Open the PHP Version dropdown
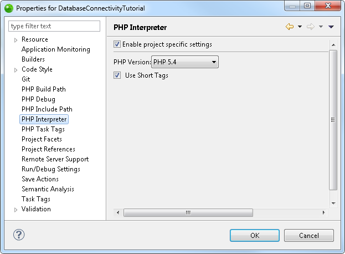Image resolution: width=345 pixels, height=254 pixels. pos(185,62)
